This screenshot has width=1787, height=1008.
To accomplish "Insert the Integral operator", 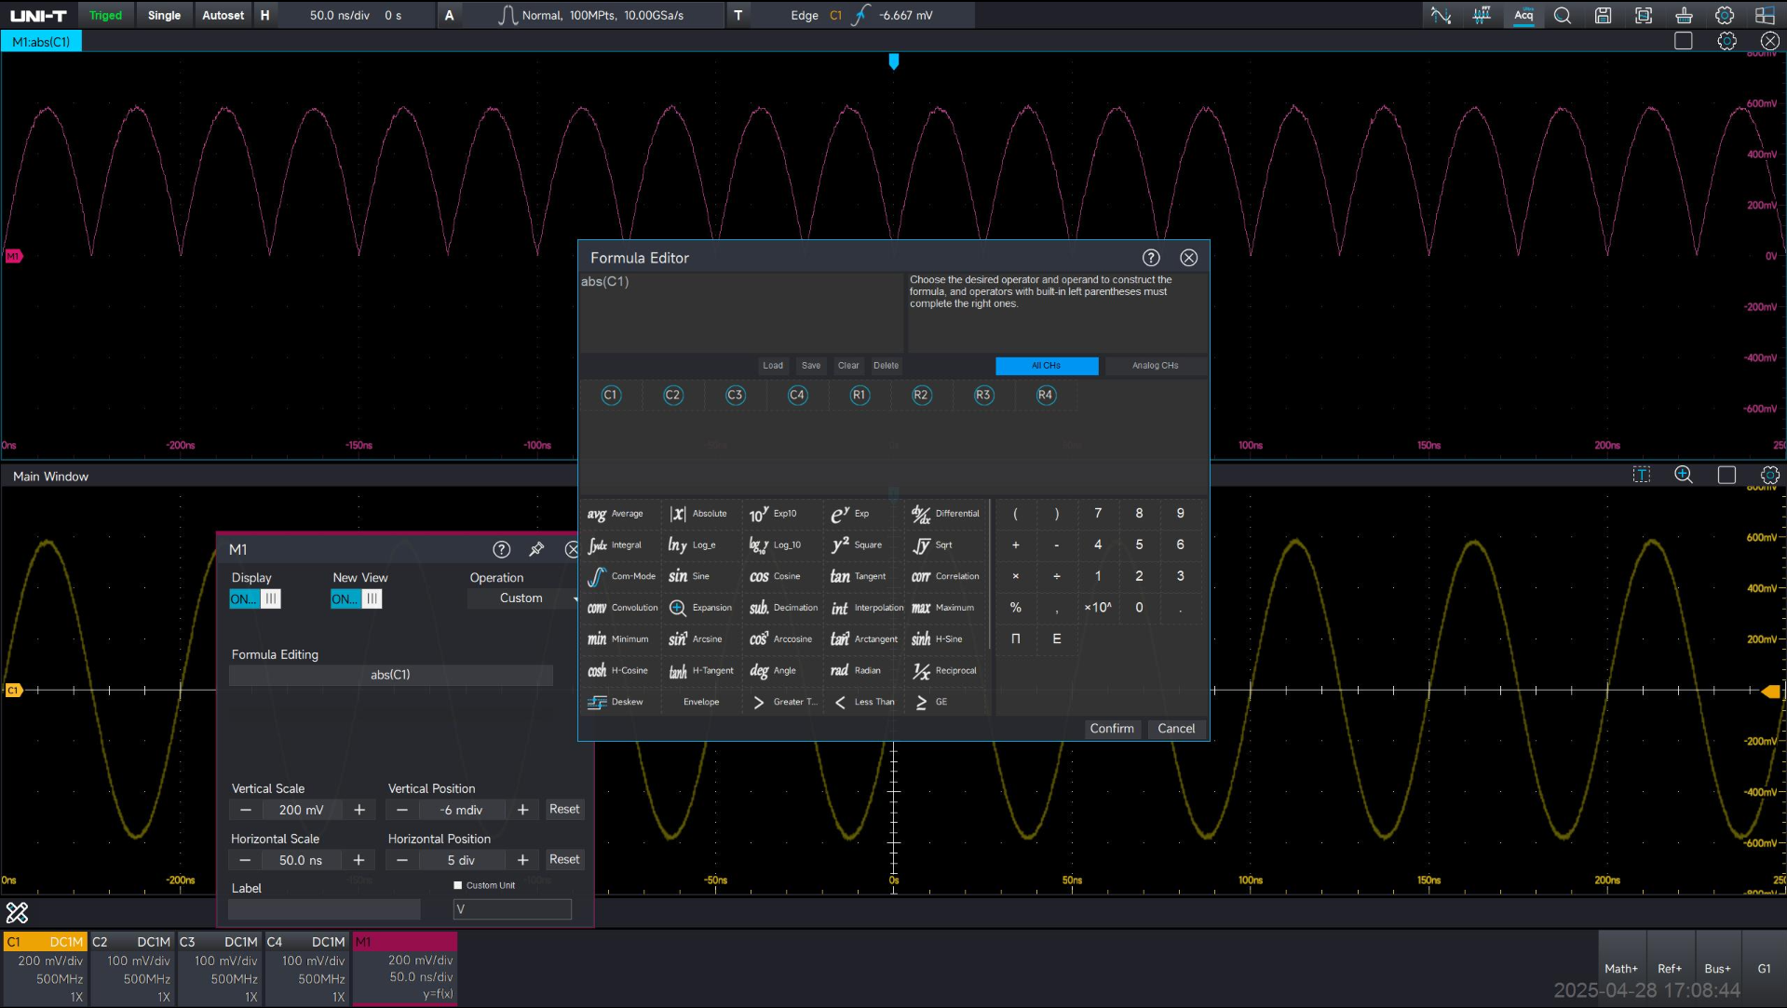I will (x=616, y=545).
